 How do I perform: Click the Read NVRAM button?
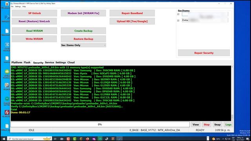[x=35, y=31]
